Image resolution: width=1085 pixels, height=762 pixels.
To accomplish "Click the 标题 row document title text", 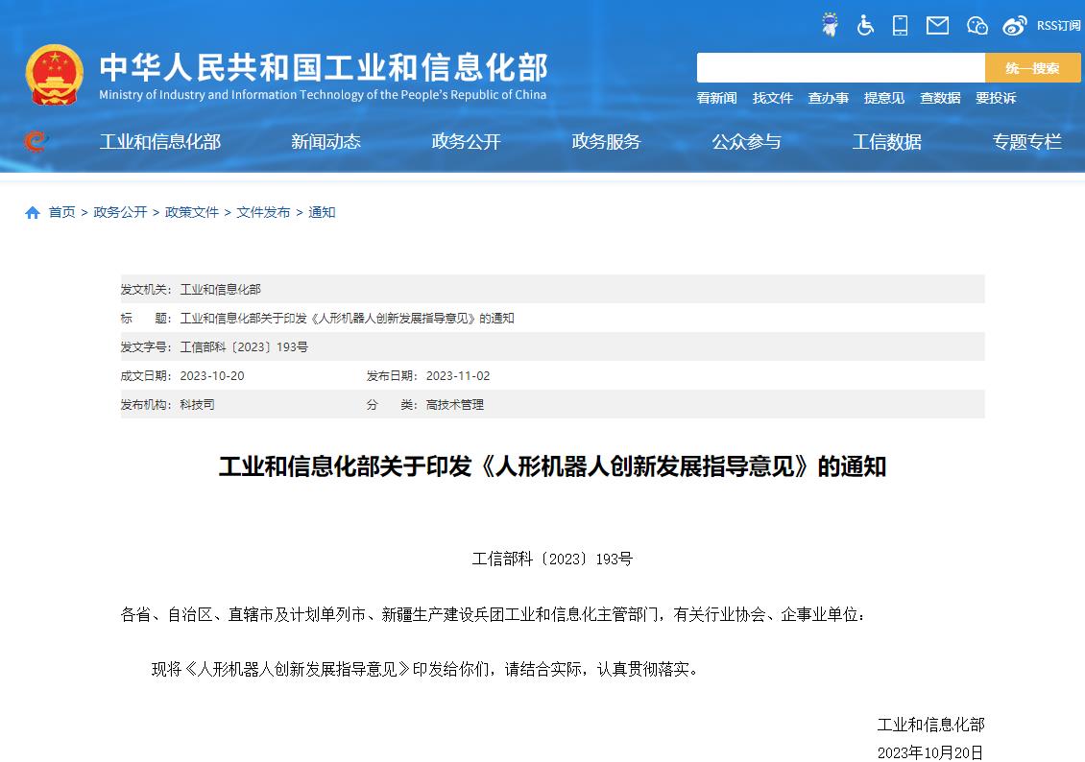I will (x=347, y=318).
